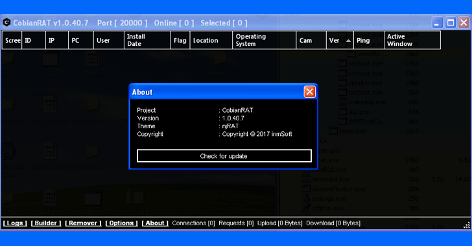The width and height of the screenshot is (472, 246).
Task: Open the Options menu
Action: pos(122,223)
